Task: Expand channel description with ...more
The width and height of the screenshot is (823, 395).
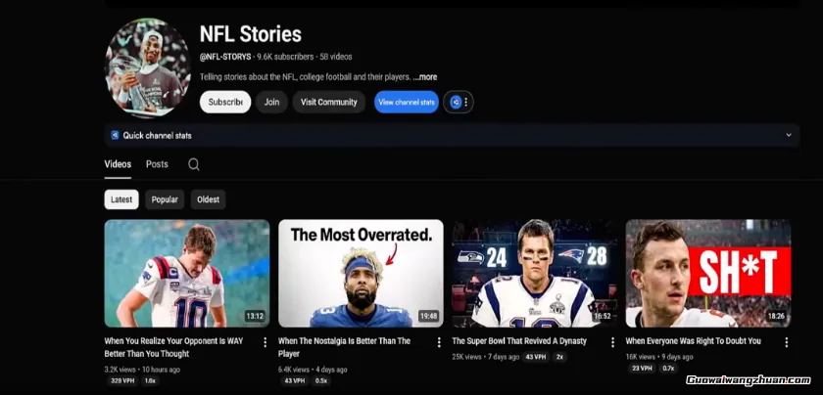Action: [x=425, y=77]
